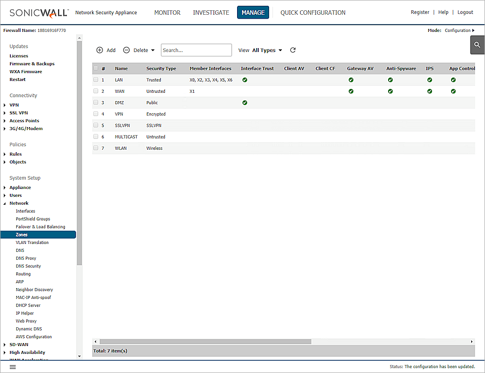
Task: Click LAN Interface Trust green checkmark
Action: (x=244, y=80)
